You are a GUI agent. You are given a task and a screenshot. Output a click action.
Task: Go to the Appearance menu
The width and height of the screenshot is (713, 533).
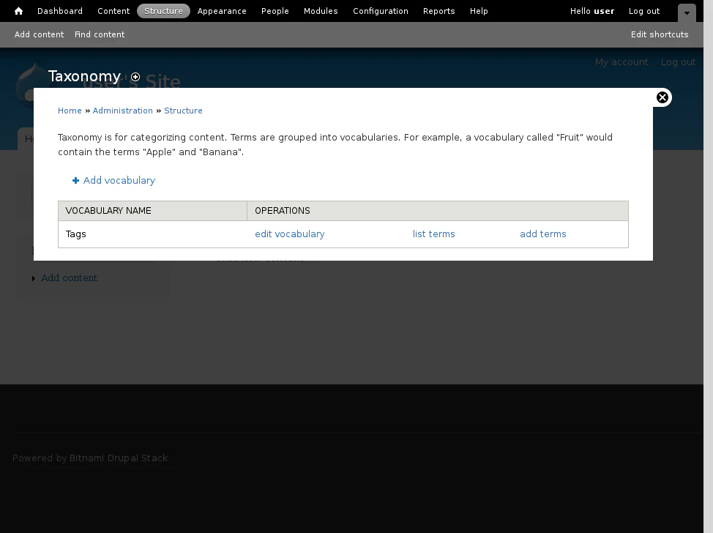pos(222,11)
